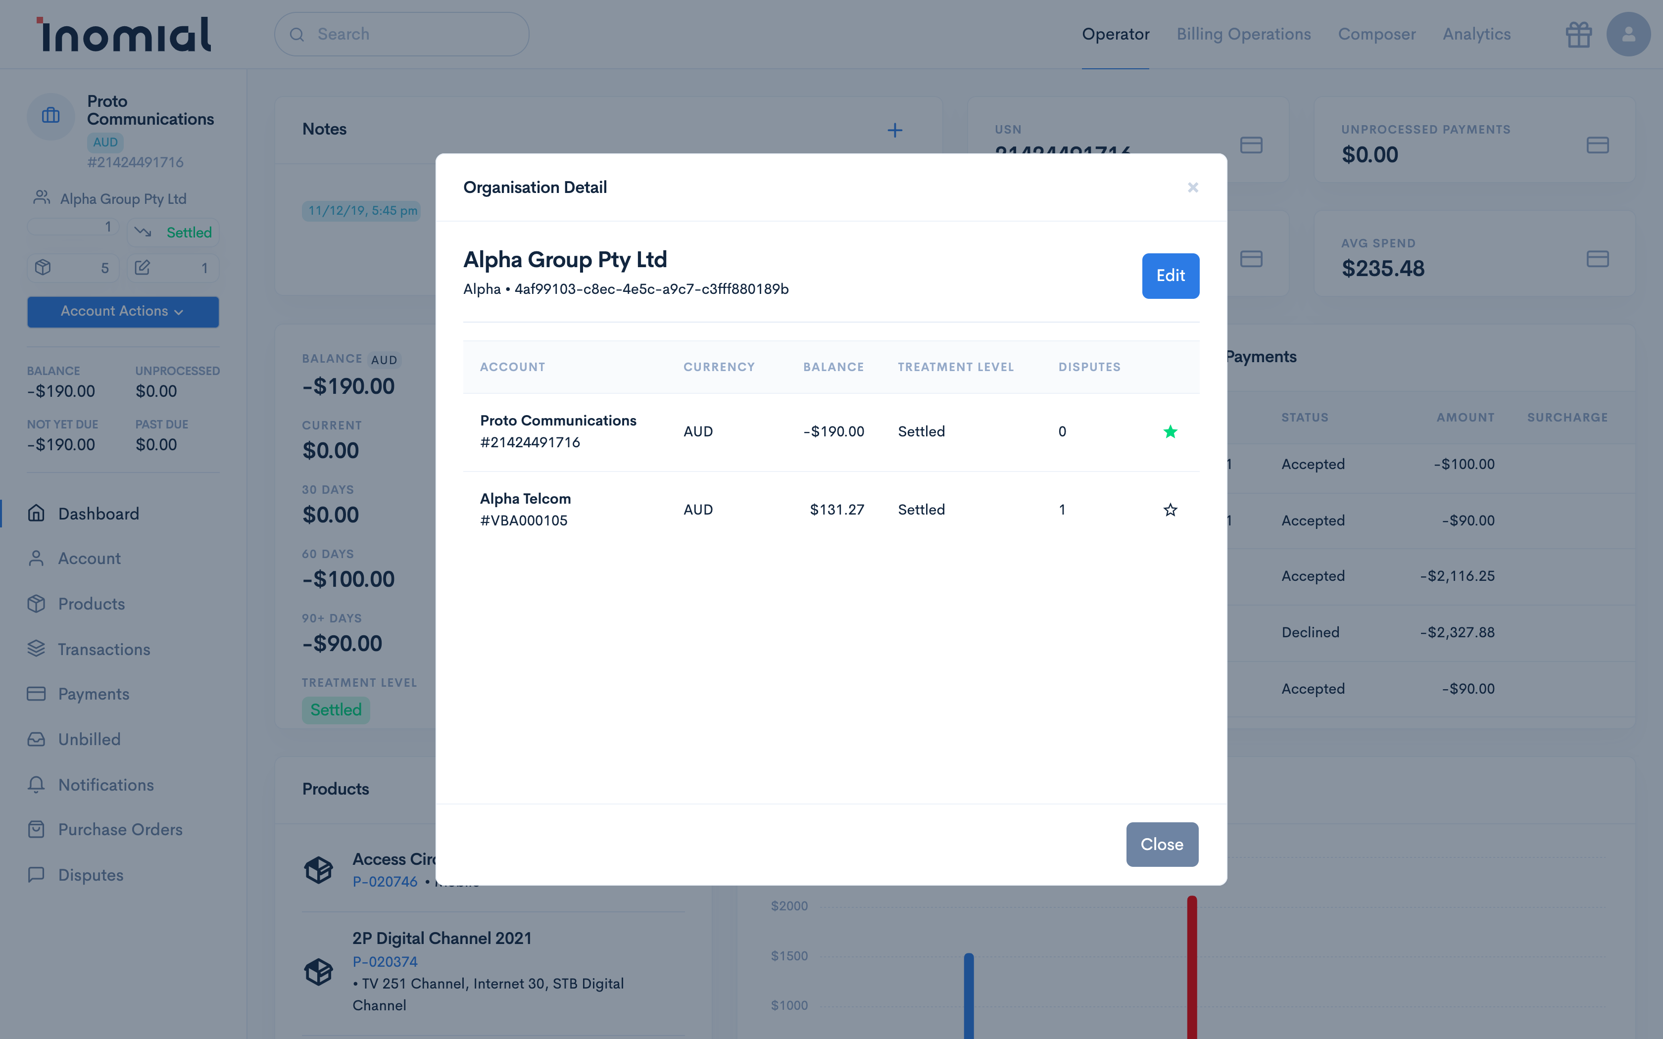
Task: Expand the Account Actions dropdown
Action: [x=123, y=311]
